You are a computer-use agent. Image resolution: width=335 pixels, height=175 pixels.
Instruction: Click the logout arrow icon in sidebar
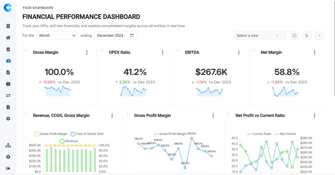coord(8,168)
